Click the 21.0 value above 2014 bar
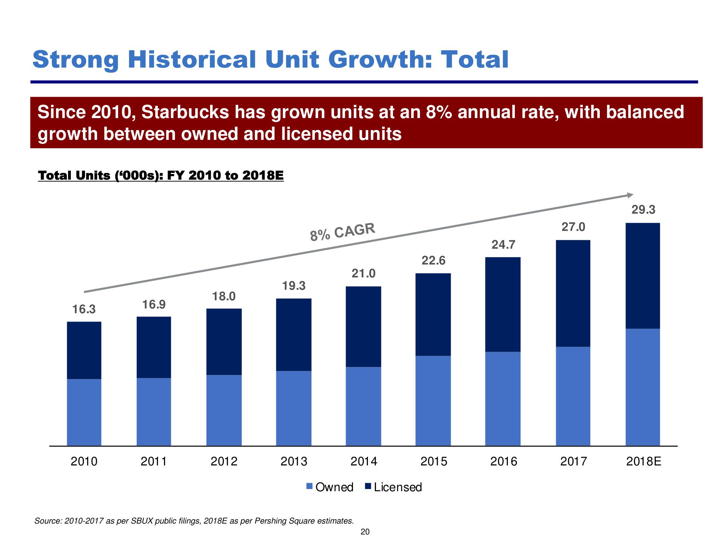Image resolution: width=727 pixels, height=545 pixels. click(x=363, y=274)
